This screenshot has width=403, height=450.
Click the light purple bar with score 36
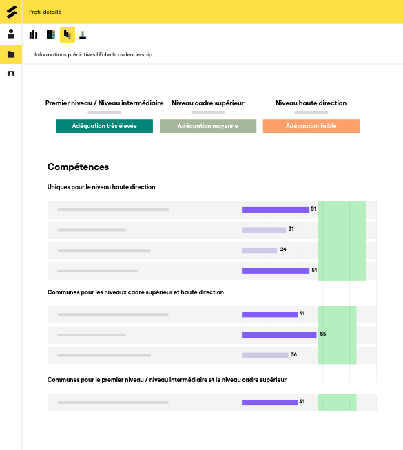point(265,355)
